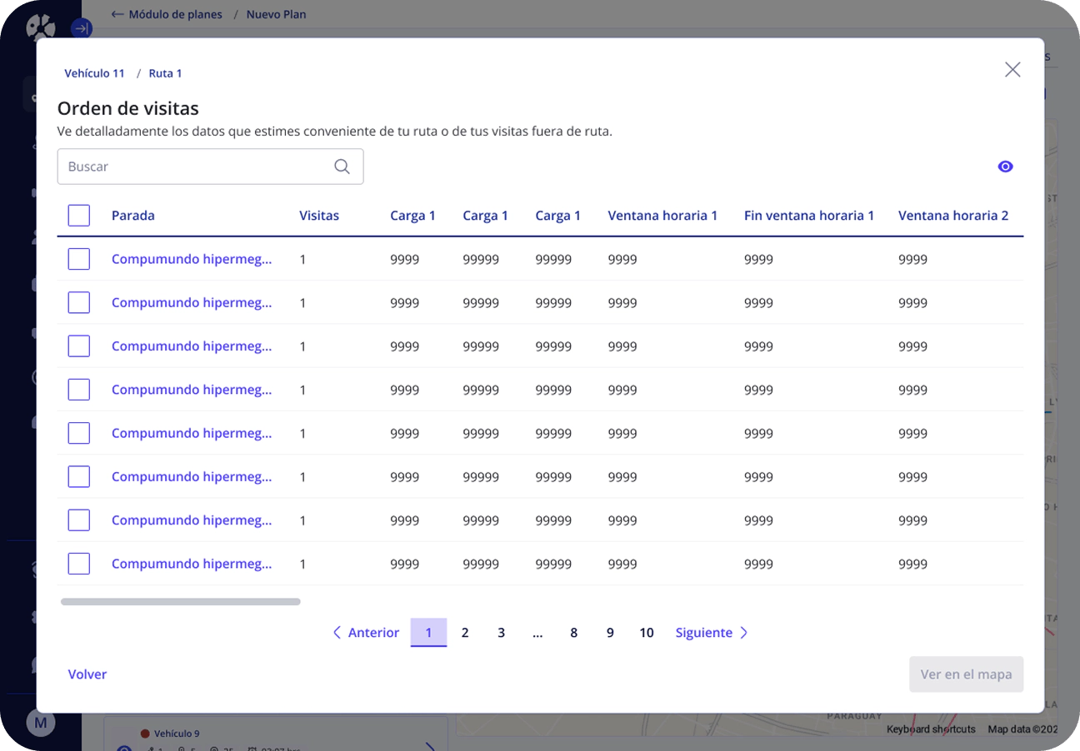Open first Compumundo hipermeg... stop link

192,259
